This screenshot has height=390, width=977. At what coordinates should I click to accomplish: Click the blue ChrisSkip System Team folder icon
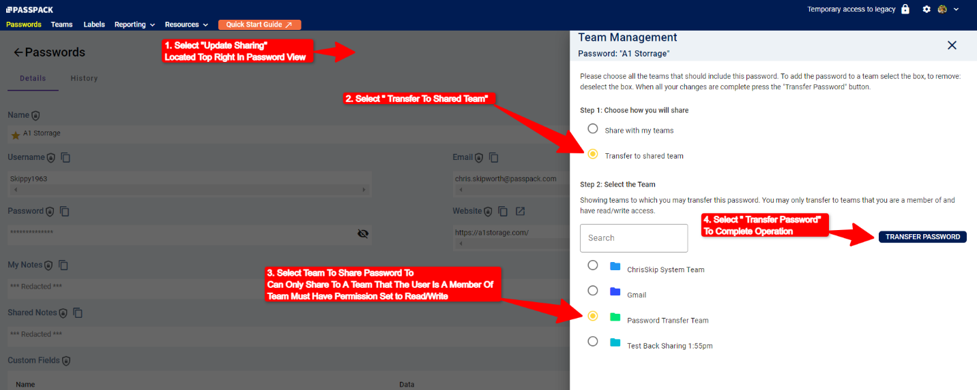click(615, 266)
